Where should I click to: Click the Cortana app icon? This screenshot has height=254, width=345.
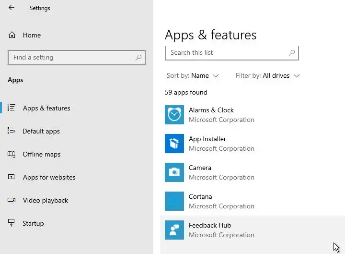coord(174,201)
